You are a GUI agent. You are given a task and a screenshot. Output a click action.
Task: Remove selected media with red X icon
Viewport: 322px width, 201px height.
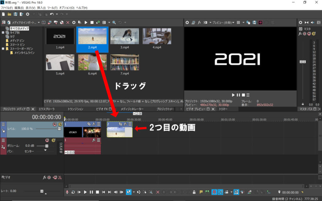tap(68, 23)
